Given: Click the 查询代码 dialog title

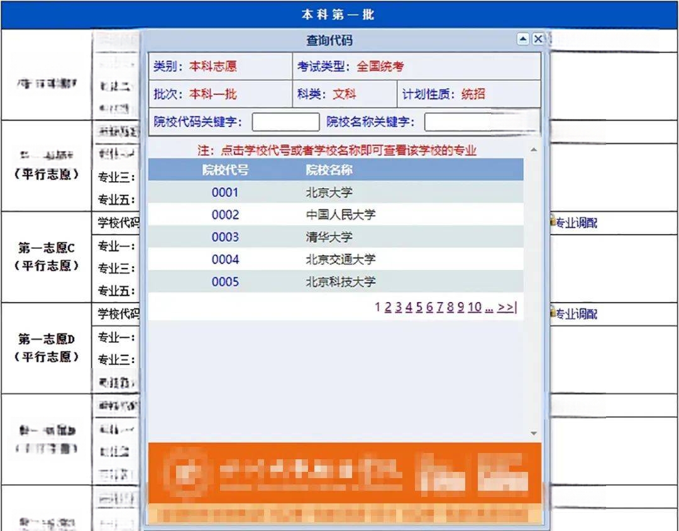Looking at the screenshot, I should pos(329,40).
